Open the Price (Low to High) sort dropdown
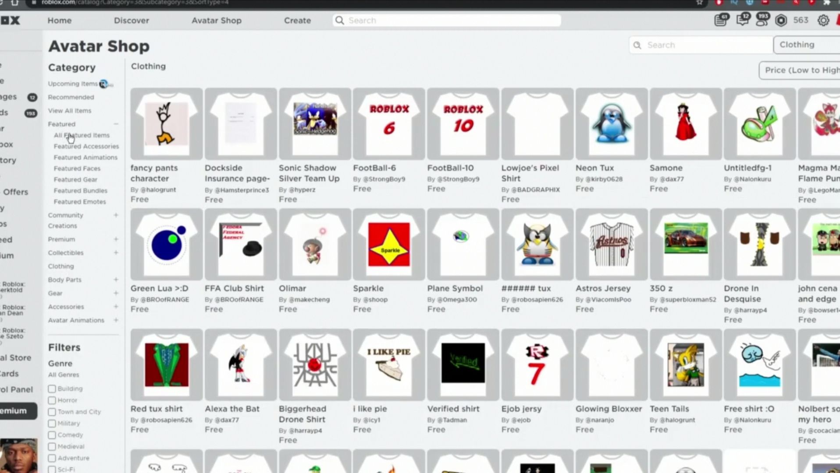The image size is (840, 473). [800, 70]
